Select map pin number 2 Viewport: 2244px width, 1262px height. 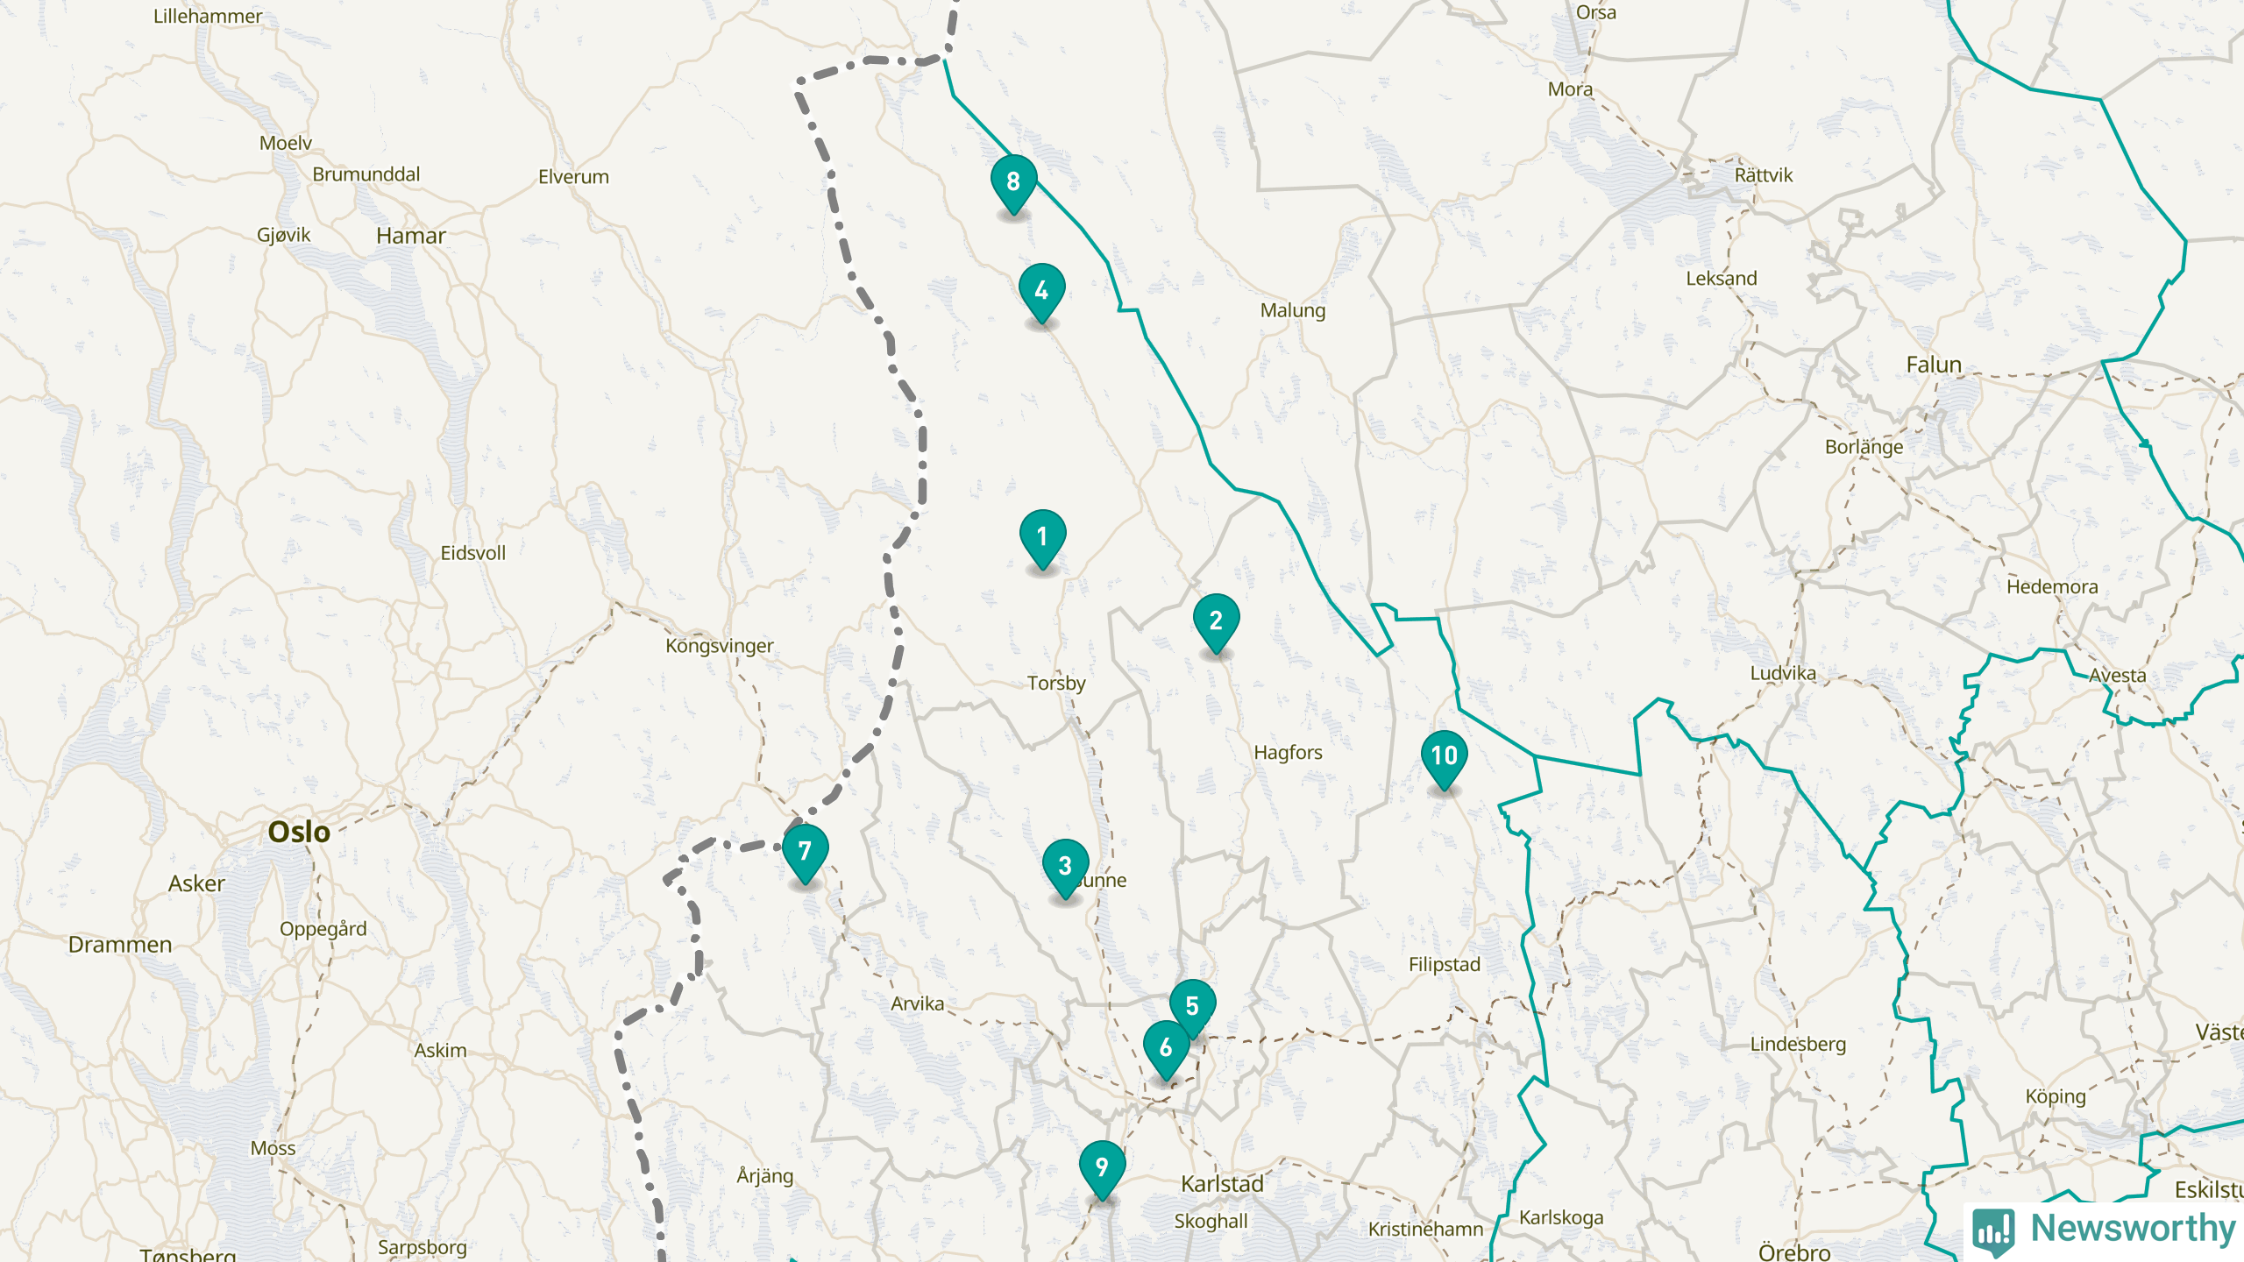tap(1216, 624)
